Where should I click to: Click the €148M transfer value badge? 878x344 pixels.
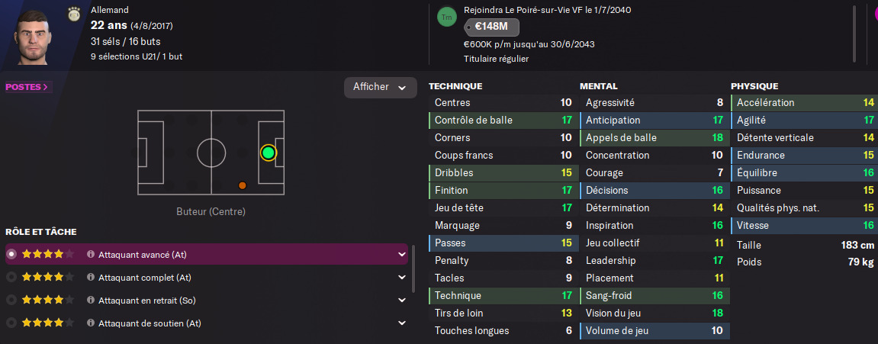[491, 27]
